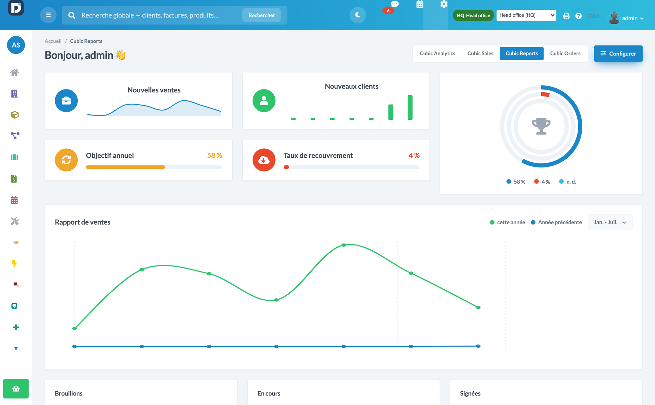The width and height of the screenshot is (655, 405).
Task: Open the Head office [HQ] entity dropdown
Action: point(526,15)
